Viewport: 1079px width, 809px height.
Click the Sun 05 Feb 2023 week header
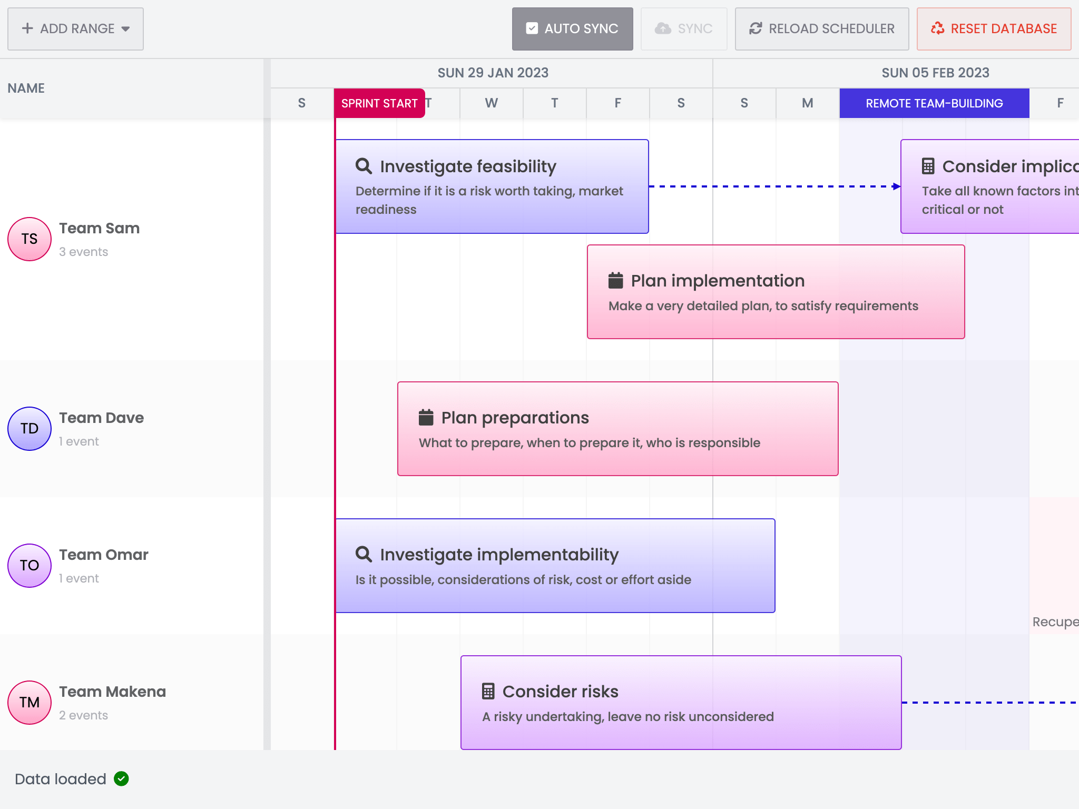[x=935, y=73]
